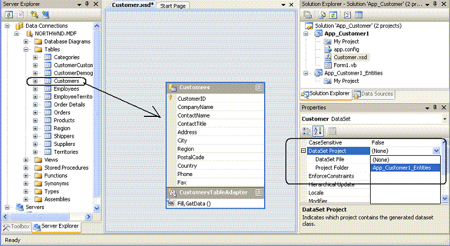Collapse the DataSet Project property group
The height and width of the screenshot is (246, 450).
coord(303,150)
